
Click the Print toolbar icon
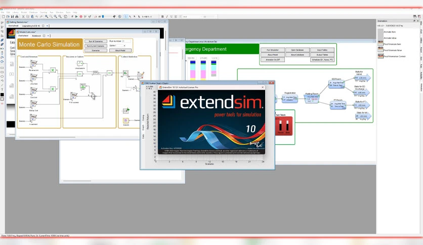coord(17,17)
